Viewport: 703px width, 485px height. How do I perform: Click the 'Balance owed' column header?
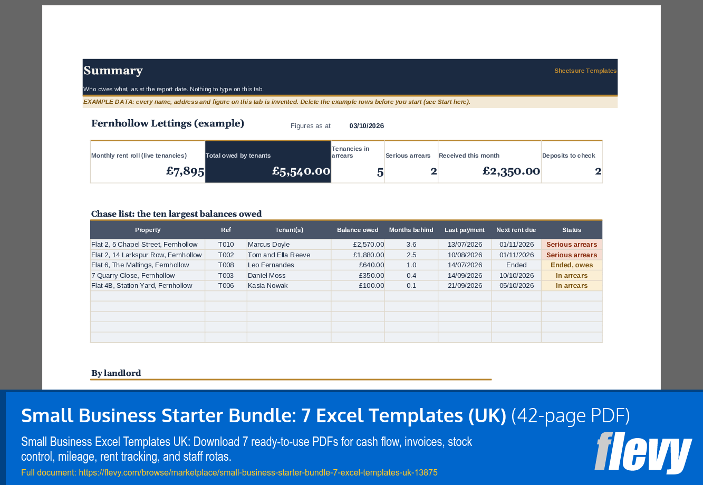tap(358, 230)
